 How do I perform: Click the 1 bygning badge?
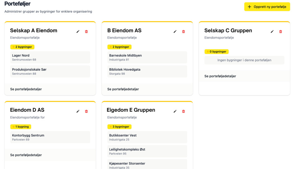(x=21, y=127)
